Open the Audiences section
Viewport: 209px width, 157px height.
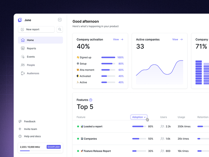click(33, 73)
